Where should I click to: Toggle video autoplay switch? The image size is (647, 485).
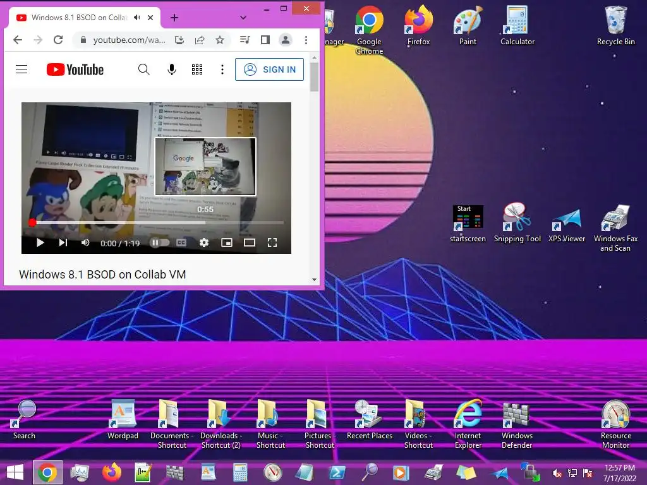tap(159, 243)
